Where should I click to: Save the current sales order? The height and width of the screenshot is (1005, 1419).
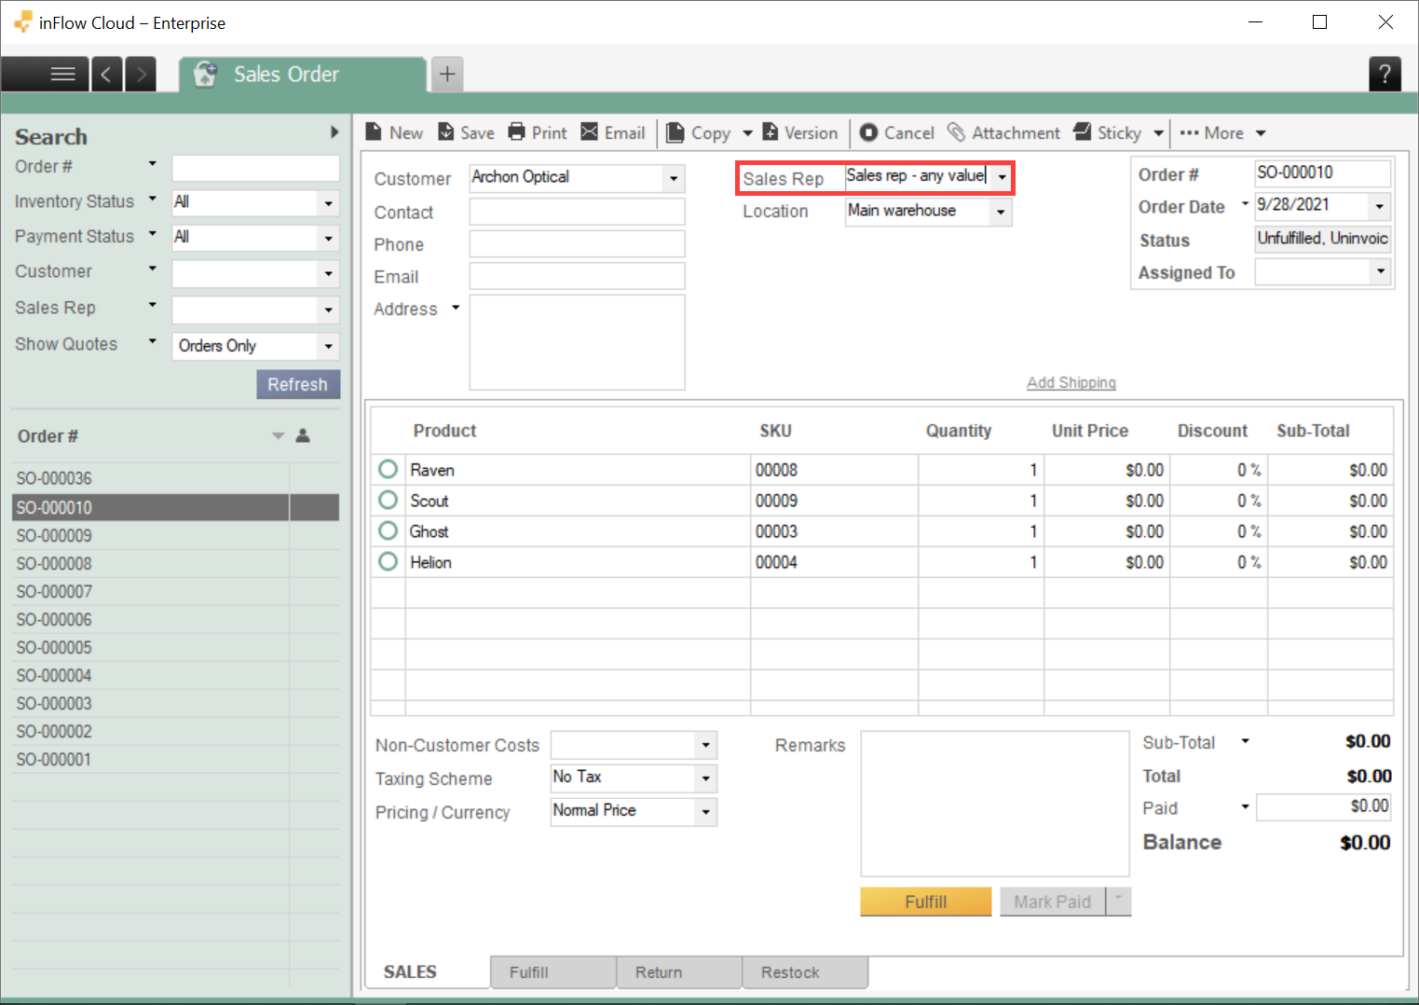[465, 132]
